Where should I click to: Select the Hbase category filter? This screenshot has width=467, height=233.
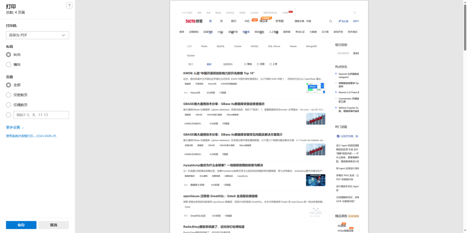click(x=293, y=46)
